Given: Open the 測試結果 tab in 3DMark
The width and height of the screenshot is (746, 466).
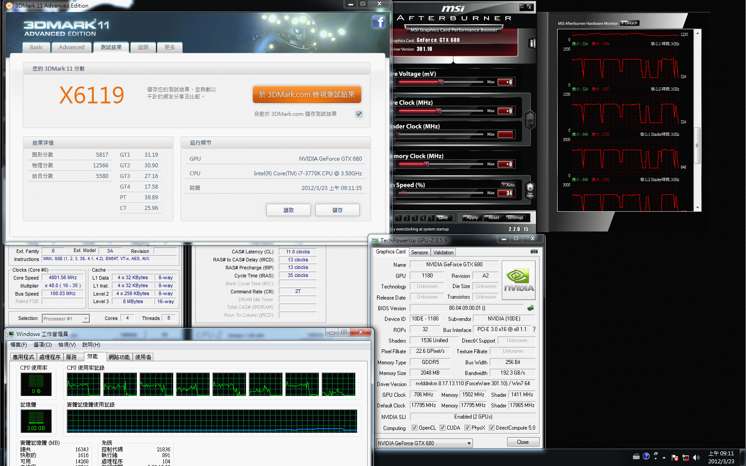Looking at the screenshot, I should [111, 47].
